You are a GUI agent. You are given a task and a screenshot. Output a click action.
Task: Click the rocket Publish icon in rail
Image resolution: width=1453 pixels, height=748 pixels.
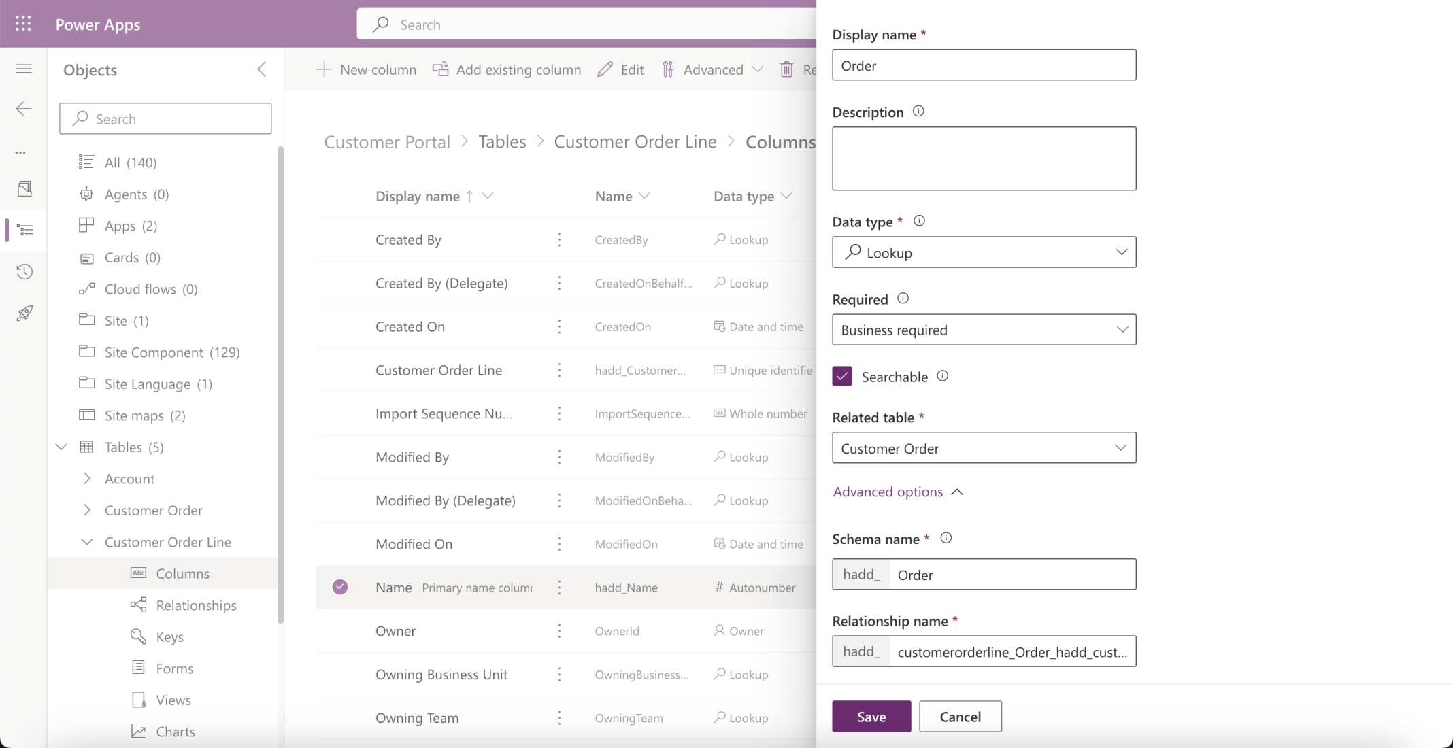[x=24, y=313]
